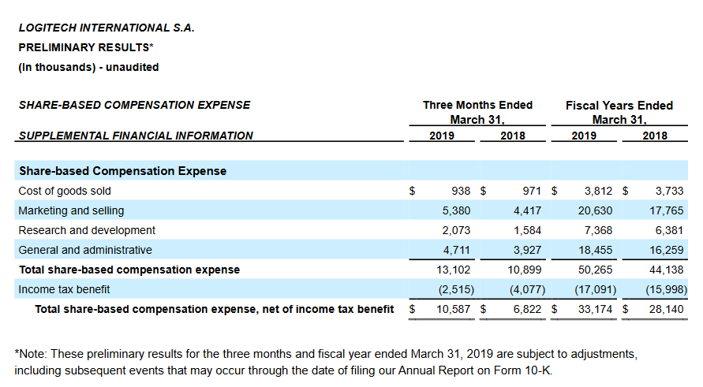Click the 2,073 research value
Image resolution: width=703 pixels, height=387 pixels.
456,230
